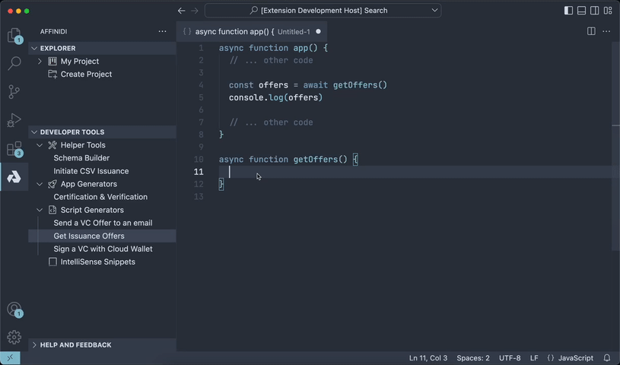This screenshot has width=620, height=365.
Task: Collapse the App Generators node
Action: [40, 184]
